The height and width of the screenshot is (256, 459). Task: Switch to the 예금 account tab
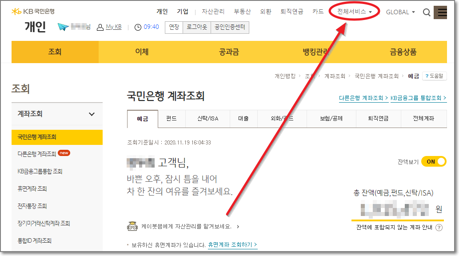143,119
